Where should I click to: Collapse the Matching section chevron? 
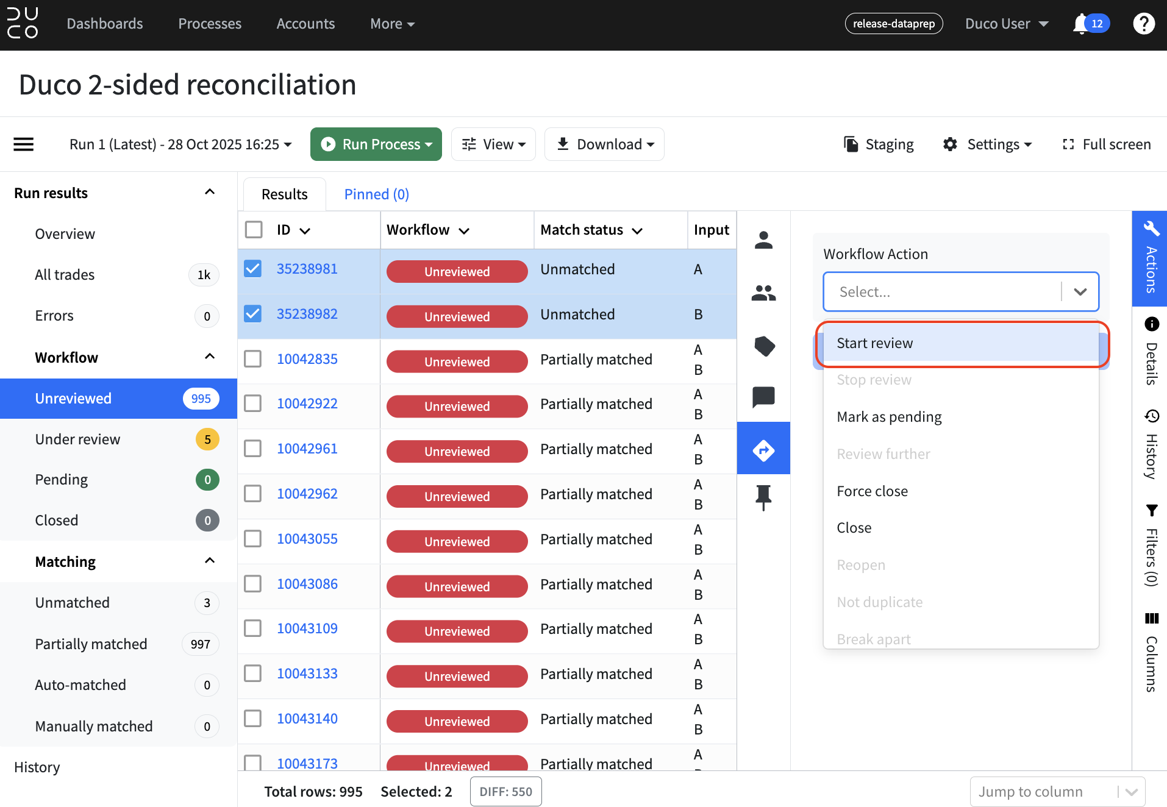click(x=210, y=561)
